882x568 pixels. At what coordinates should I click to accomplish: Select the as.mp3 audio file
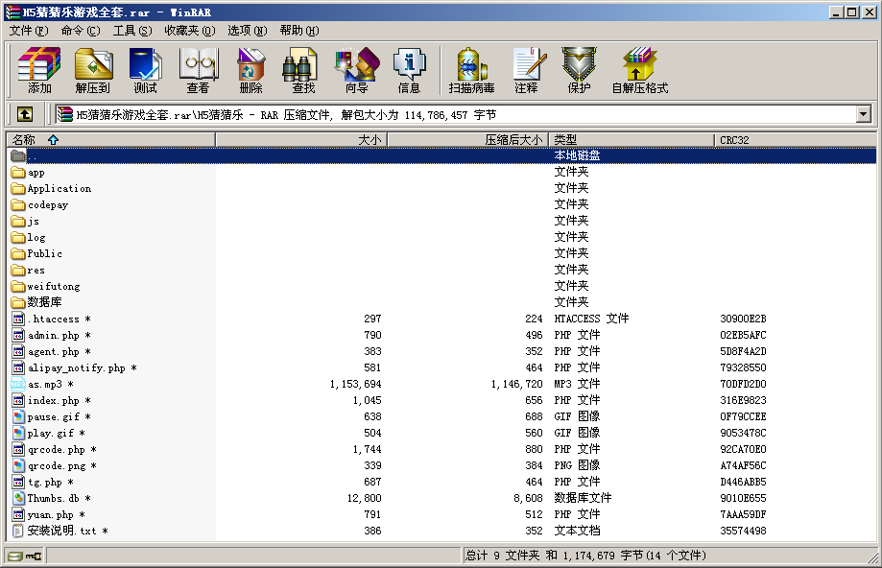(x=45, y=385)
